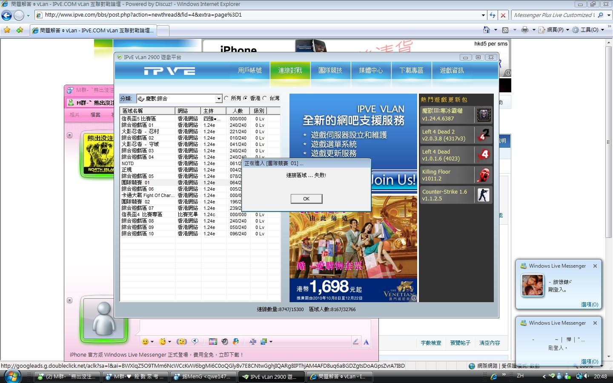Switch to the 團隊競技 tab
The image size is (613, 383).
click(330, 71)
